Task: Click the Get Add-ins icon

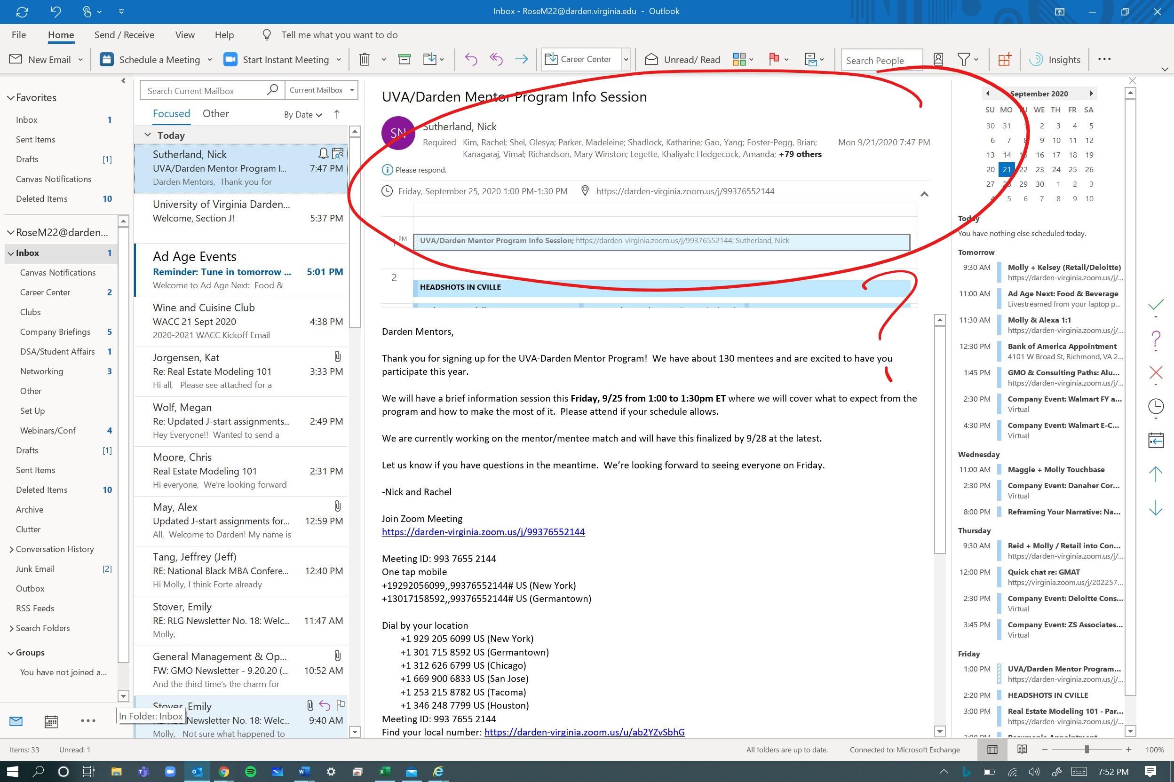Action: pyautogui.click(x=1004, y=60)
